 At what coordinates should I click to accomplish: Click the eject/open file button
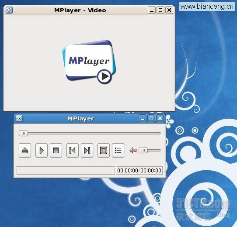coord(25,150)
